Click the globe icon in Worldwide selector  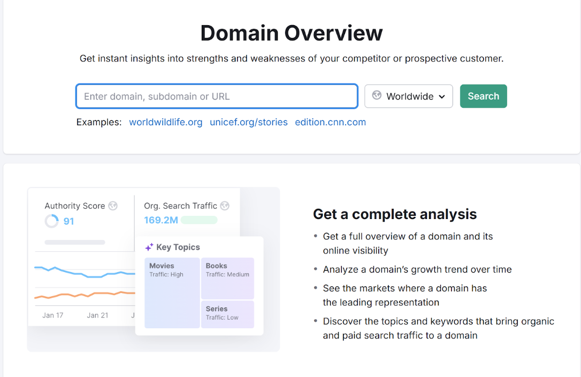click(377, 96)
